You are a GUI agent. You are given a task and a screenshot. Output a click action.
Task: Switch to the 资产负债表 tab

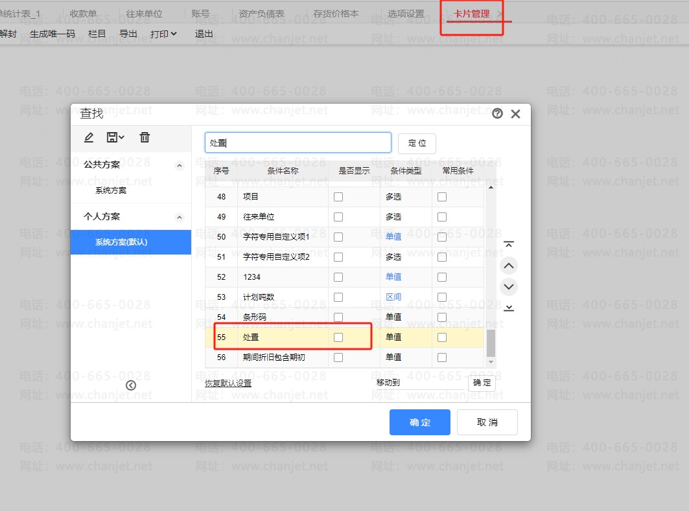point(261,14)
